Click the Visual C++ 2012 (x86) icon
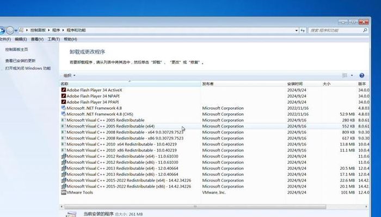 point(64,162)
